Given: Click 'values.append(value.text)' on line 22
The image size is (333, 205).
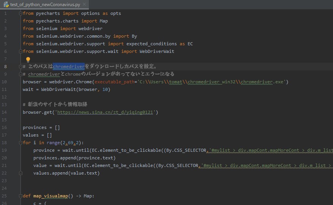Looking at the screenshot, I should pyautogui.click(x=66, y=173).
